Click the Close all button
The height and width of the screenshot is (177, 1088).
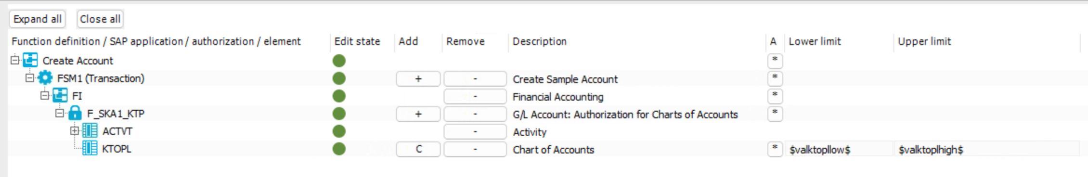click(100, 19)
